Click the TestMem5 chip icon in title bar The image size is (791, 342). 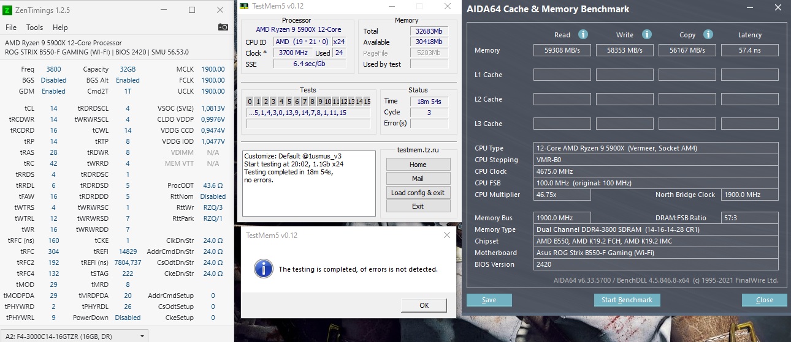244,6
